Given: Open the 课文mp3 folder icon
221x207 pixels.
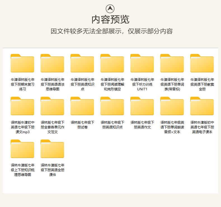Looking at the screenshot, I should 22,106.
